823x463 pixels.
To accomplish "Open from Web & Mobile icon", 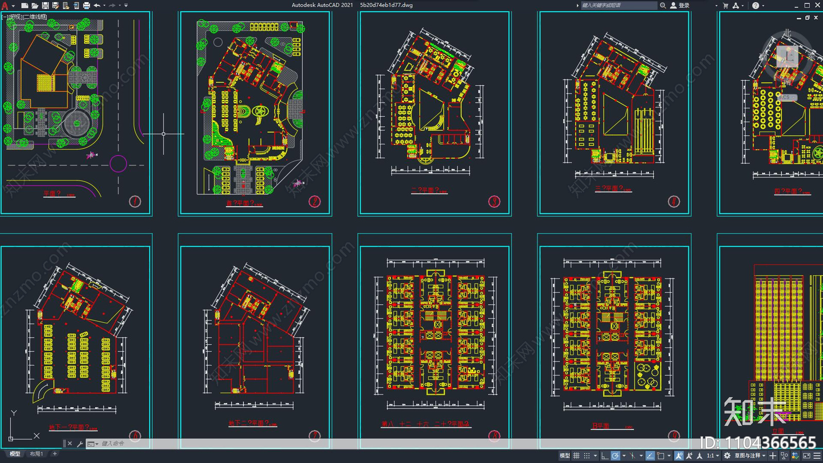I will pyautogui.click(x=66, y=6).
